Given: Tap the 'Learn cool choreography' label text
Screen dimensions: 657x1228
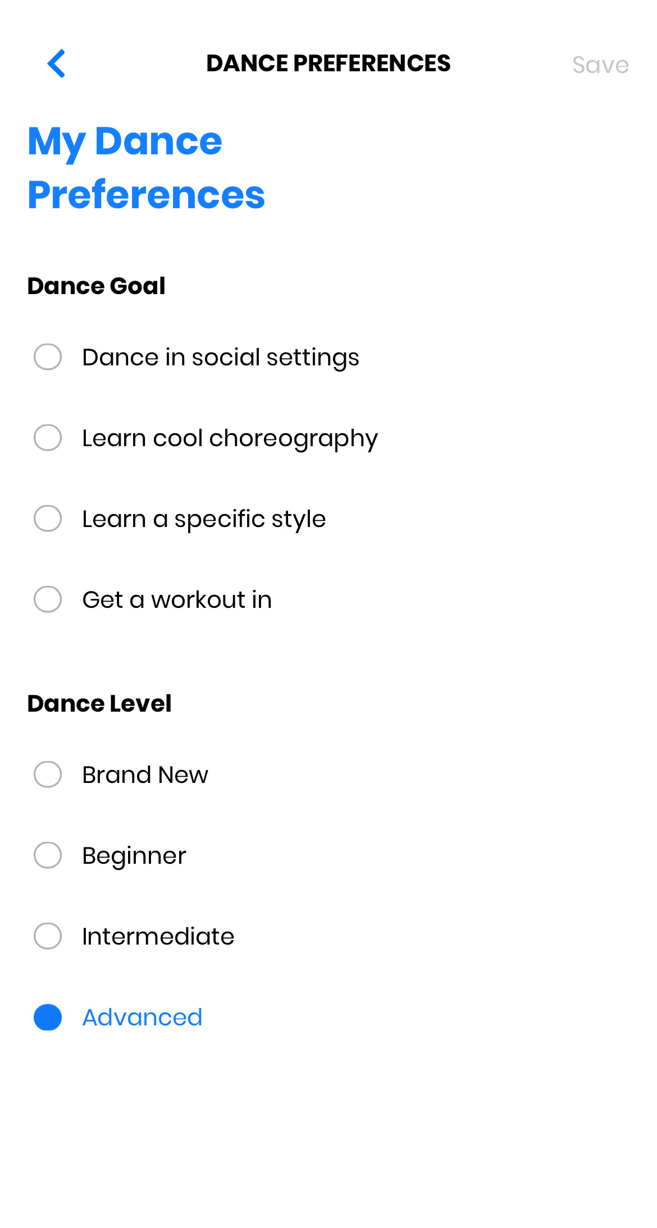Looking at the screenshot, I should pyautogui.click(x=230, y=438).
